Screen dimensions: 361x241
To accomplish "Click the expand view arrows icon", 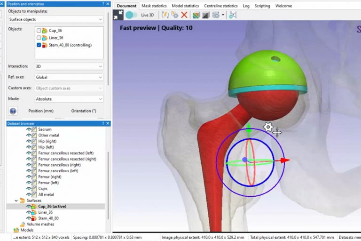I will [x=118, y=15].
